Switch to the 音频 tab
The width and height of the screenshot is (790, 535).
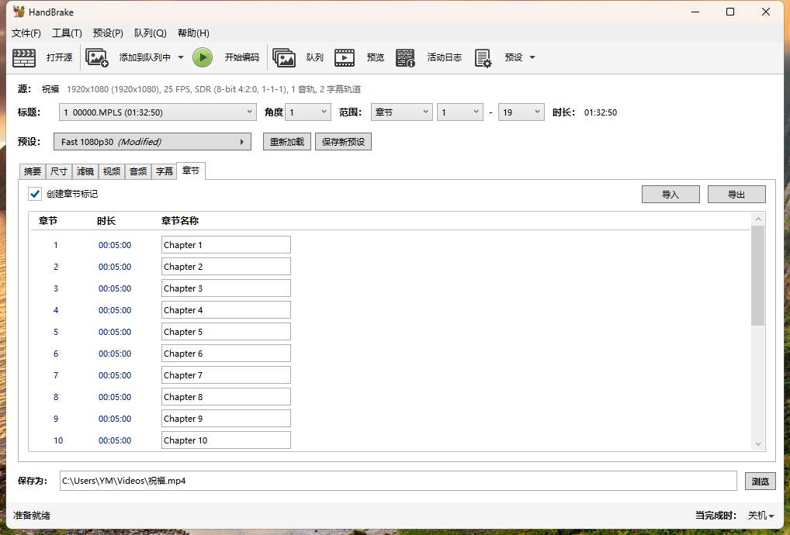coord(138,171)
